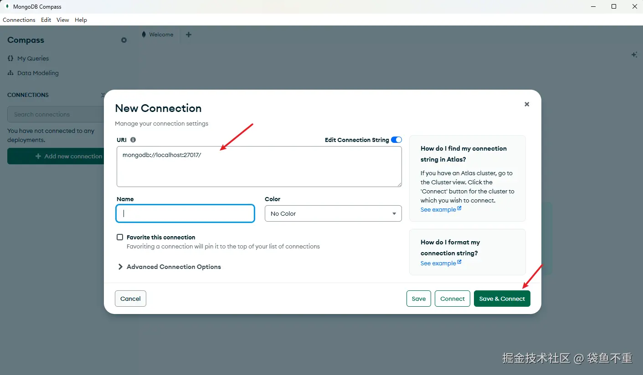Screen dimensions: 643x375
Task: Click the CONNECTIONS header in the sidebar
Action: coord(28,95)
